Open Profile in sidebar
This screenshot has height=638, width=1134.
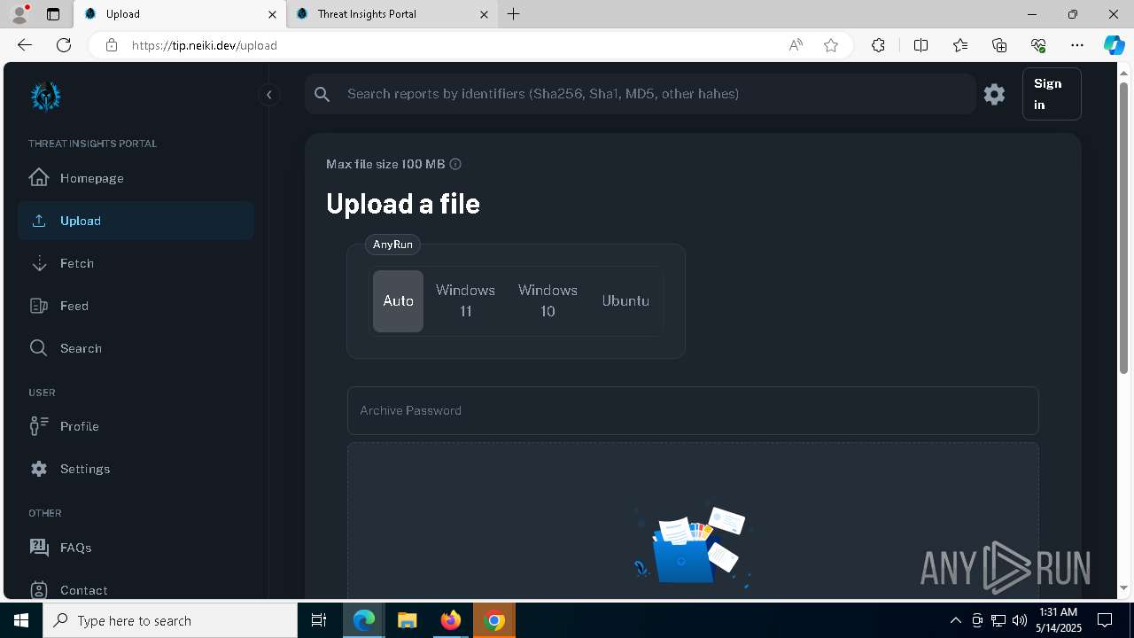point(136,426)
